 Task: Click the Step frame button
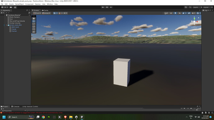[111, 7]
